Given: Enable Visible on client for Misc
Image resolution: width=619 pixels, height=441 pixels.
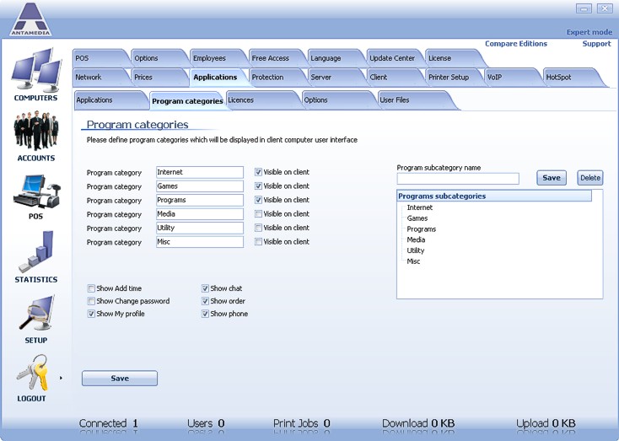Looking at the screenshot, I should click(258, 242).
